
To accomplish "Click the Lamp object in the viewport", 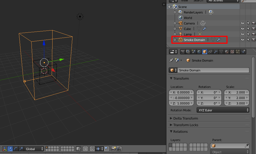I will click(80, 16).
